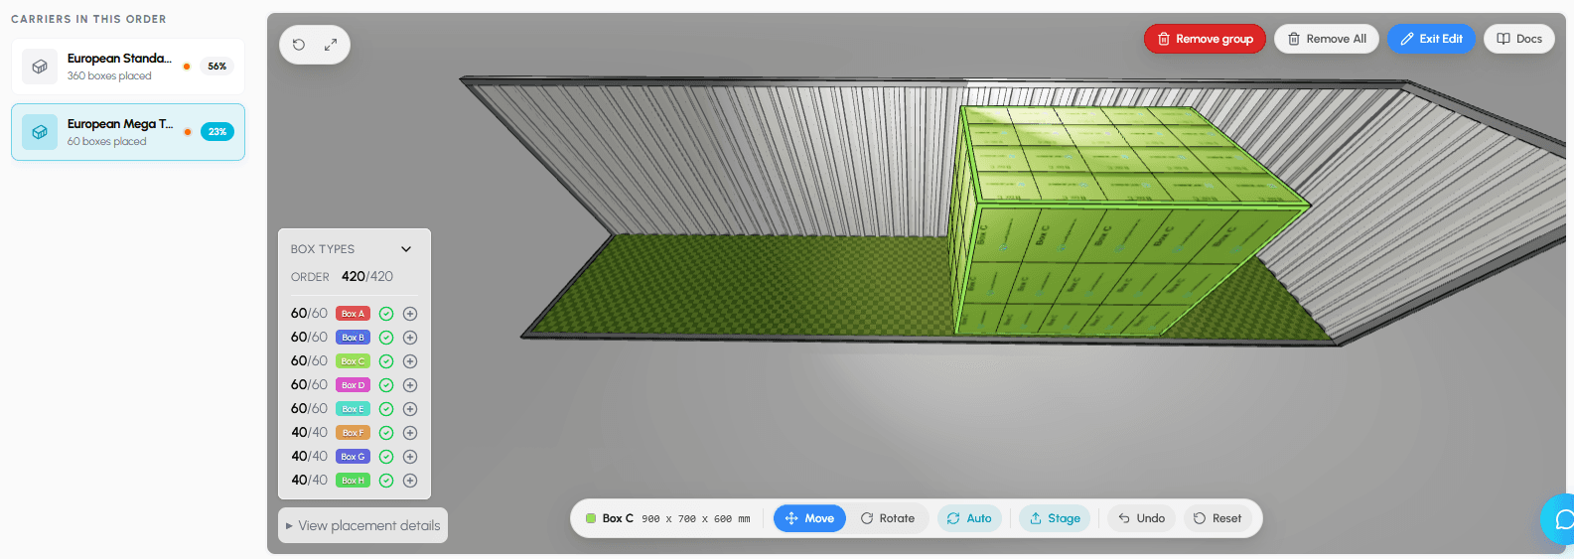Click the Reset button
This screenshot has height=559, width=1574.
[1217, 518]
